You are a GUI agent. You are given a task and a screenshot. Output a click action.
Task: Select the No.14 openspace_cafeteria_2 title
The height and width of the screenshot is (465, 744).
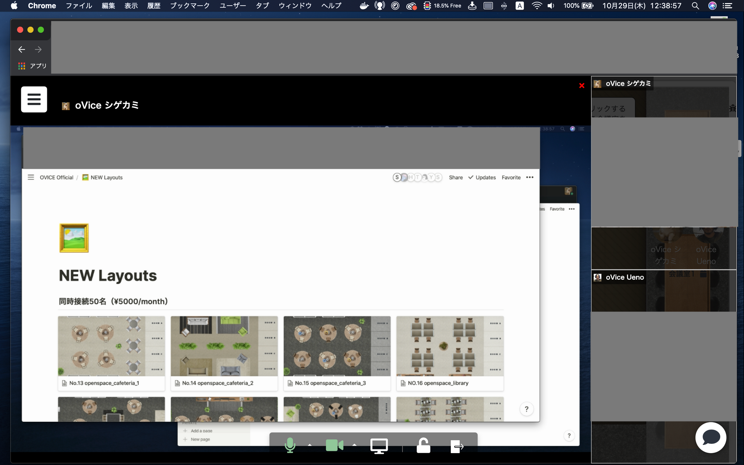pyautogui.click(x=218, y=383)
